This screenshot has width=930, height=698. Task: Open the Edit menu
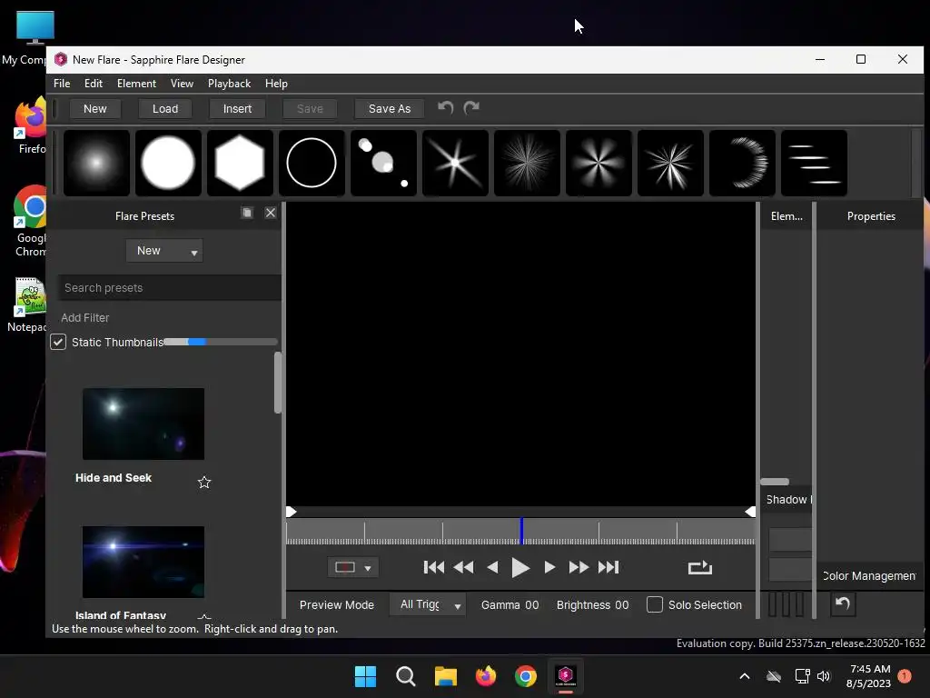click(x=94, y=84)
